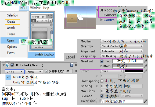155x107 pixels.
Task: Enable Float spacing checkbox
Action: point(102,81)
